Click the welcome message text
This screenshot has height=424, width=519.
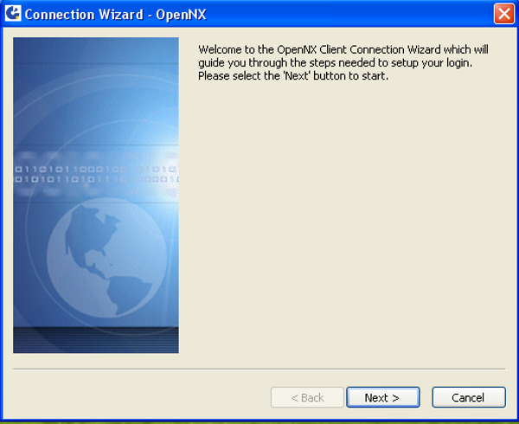343,62
